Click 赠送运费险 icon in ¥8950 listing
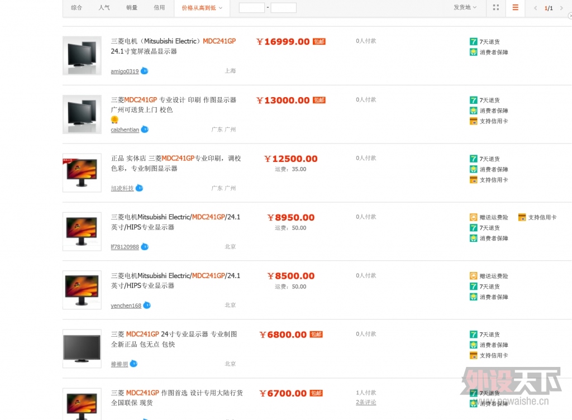This screenshot has height=420, width=572. [x=474, y=217]
